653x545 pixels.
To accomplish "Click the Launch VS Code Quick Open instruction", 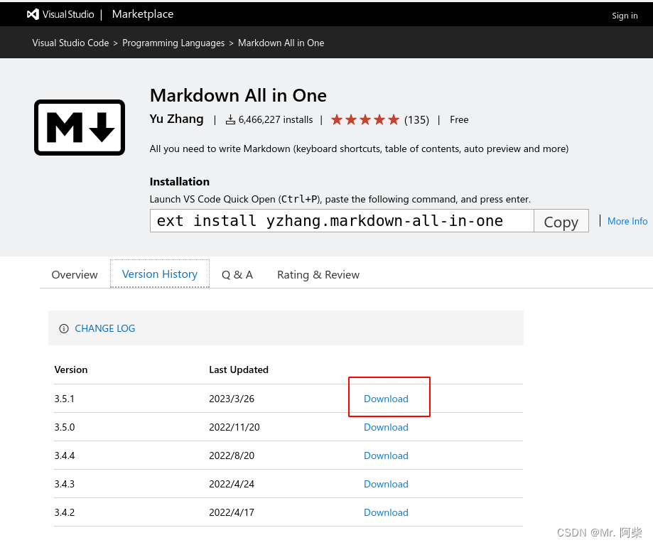I will (340, 199).
